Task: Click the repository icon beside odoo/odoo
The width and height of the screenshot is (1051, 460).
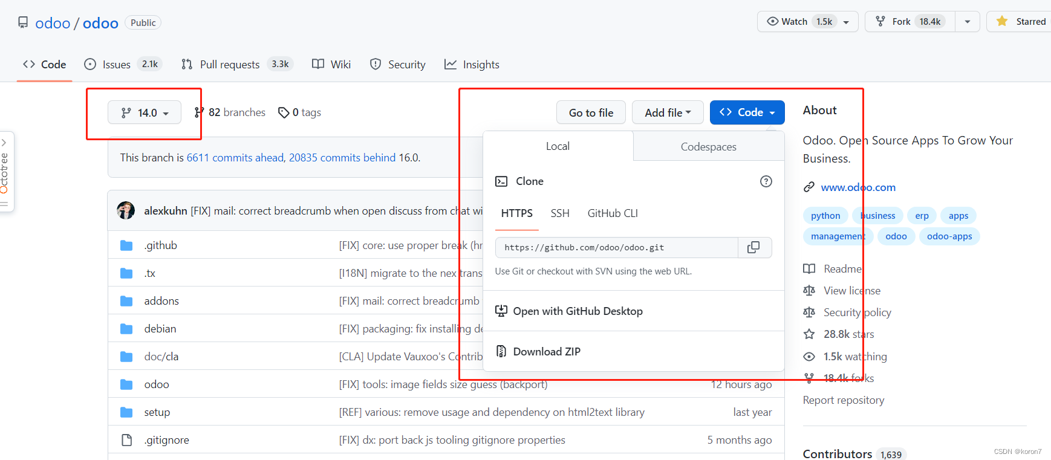Action: [x=23, y=22]
